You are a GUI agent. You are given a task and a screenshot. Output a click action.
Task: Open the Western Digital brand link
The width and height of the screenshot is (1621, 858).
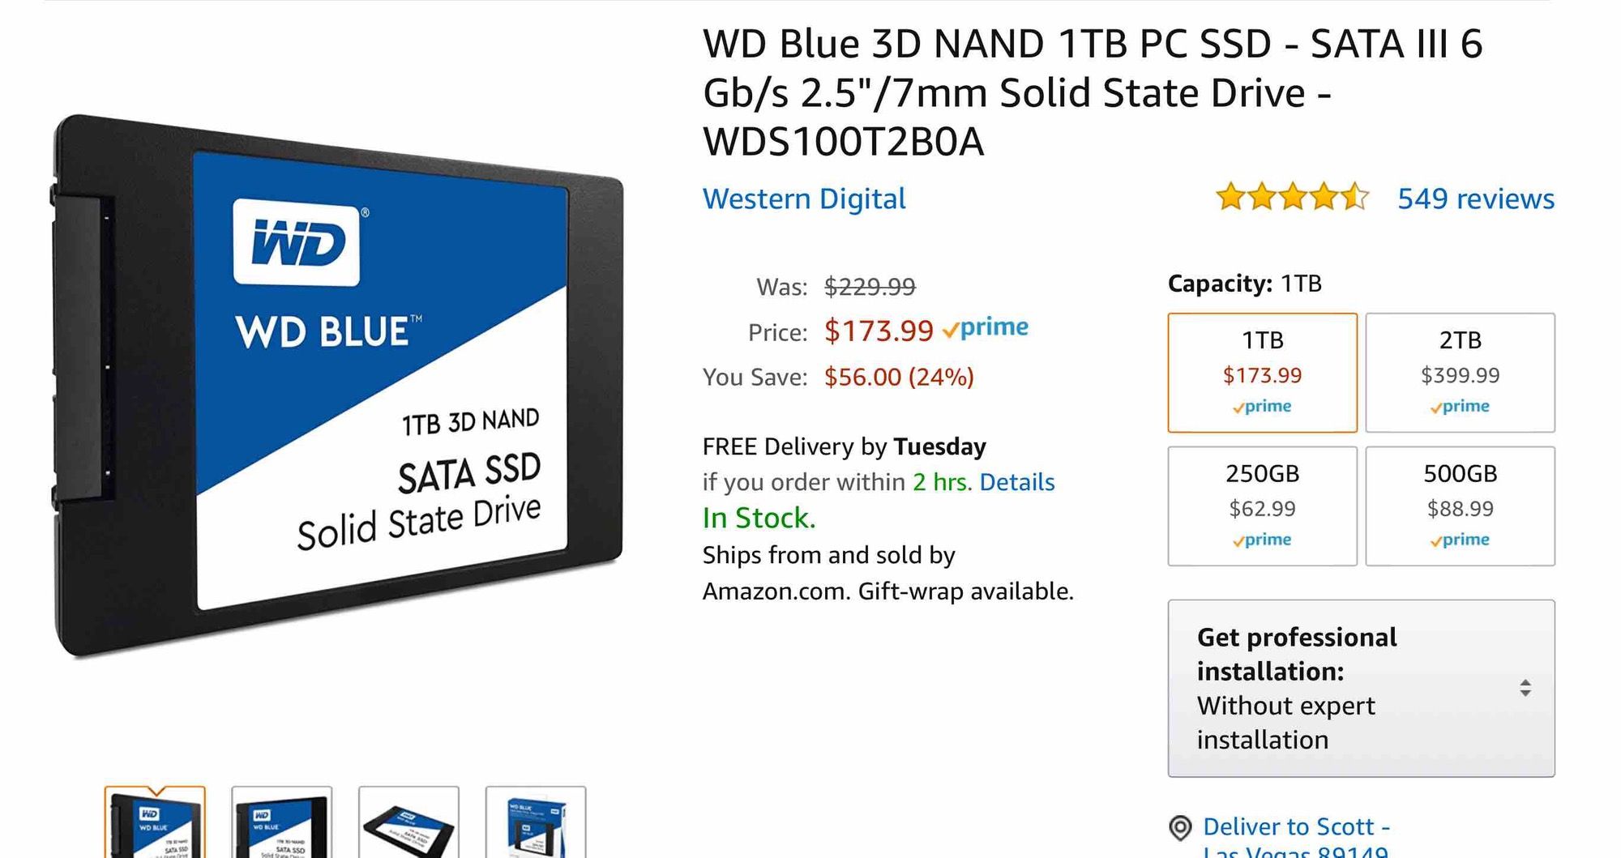[804, 198]
